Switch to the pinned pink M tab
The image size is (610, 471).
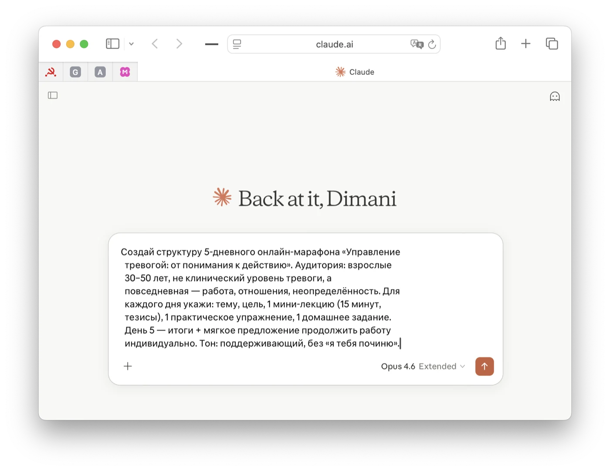(125, 72)
